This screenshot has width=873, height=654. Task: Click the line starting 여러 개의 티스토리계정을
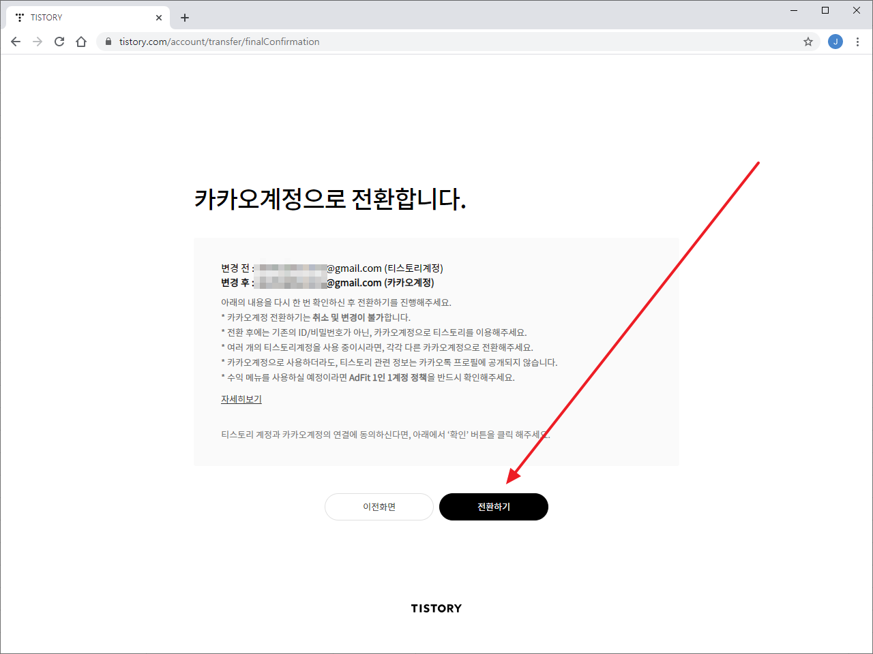click(x=377, y=347)
